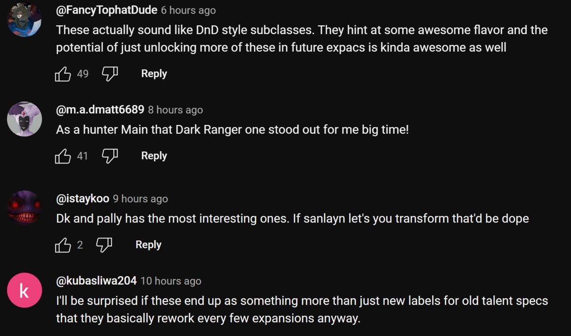Screen dimensions: 571x336
Task: Dislike FancyTophatDude's comment
Action: (x=110, y=74)
